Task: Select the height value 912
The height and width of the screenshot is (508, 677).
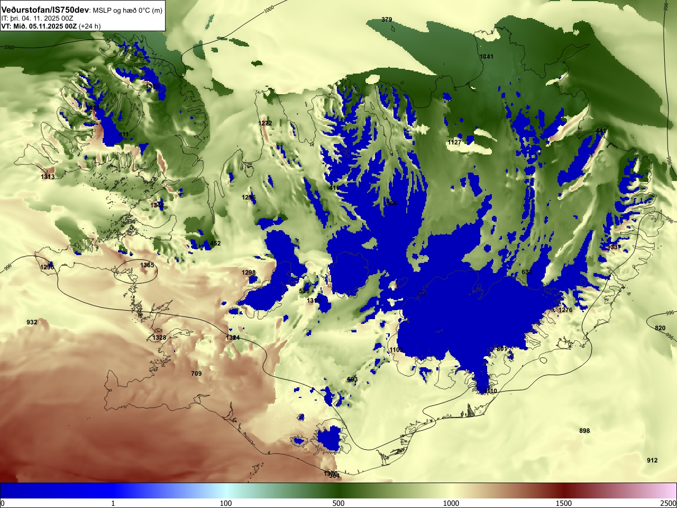Action: click(x=652, y=460)
